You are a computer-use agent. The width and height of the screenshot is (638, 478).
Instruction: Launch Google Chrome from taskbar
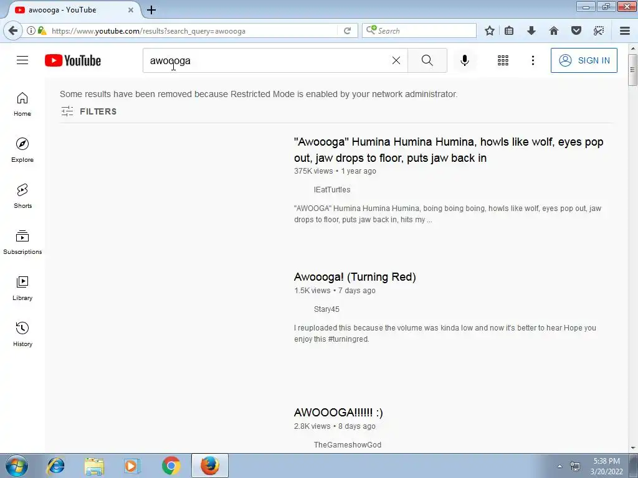click(x=171, y=466)
